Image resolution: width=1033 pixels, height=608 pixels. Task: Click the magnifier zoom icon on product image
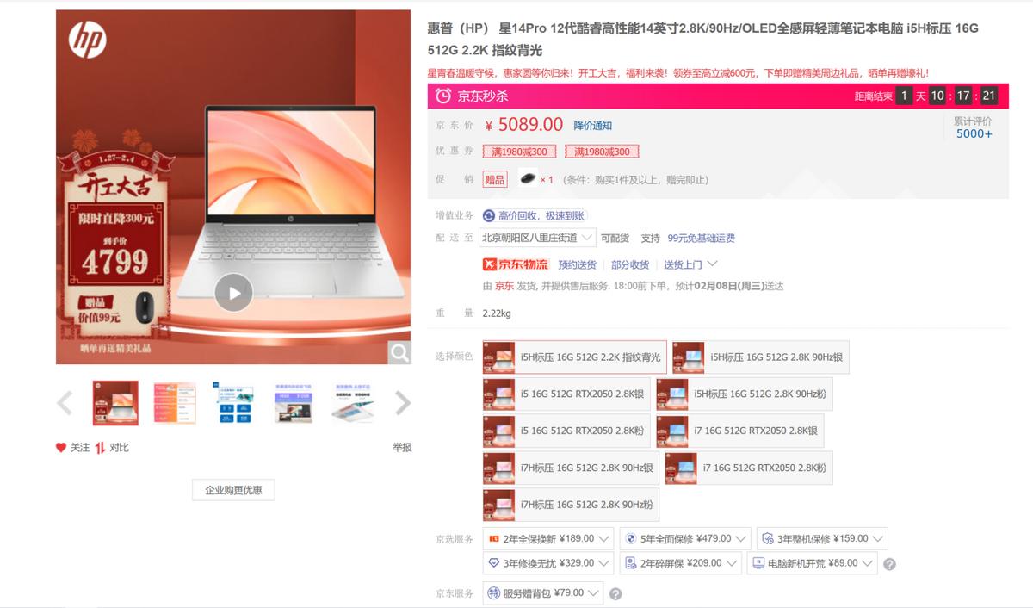click(x=398, y=353)
